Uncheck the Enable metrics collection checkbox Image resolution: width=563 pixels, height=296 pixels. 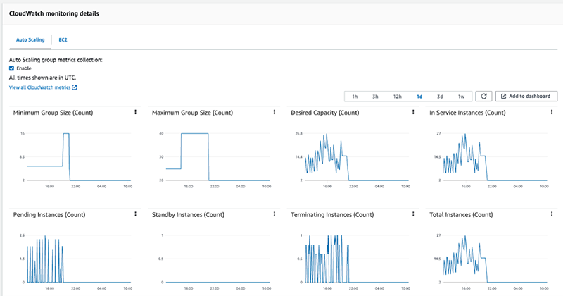(11, 68)
